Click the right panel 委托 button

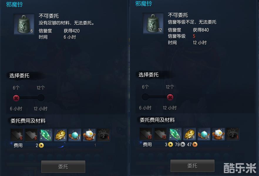point(192,166)
